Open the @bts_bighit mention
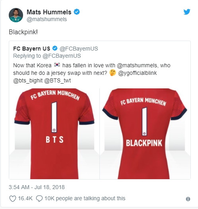The height and width of the screenshot is (209, 198). (x=28, y=81)
